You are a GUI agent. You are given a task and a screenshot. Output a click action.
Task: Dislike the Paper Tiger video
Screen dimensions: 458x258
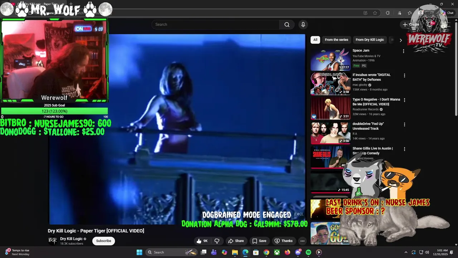(217, 241)
